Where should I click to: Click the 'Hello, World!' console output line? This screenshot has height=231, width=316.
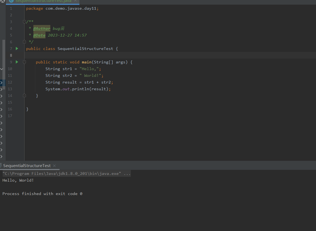[18, 180]
